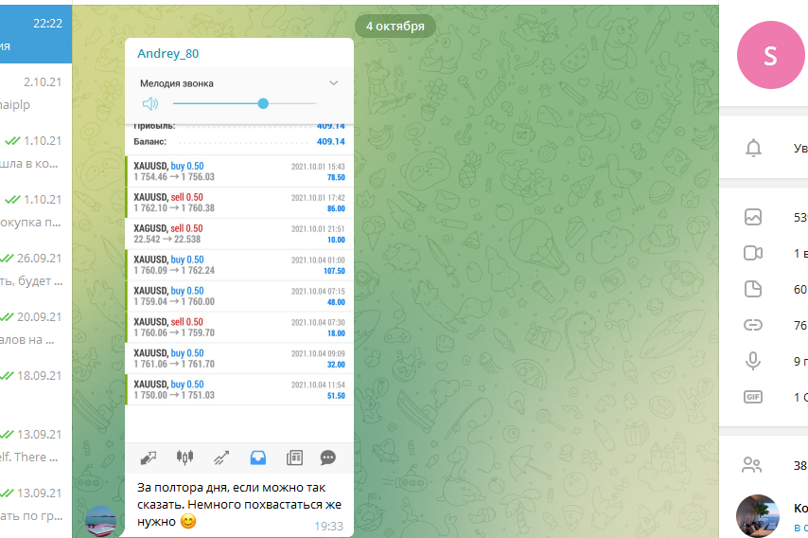Open voice messages microphone icon
808x538 pixels.
753,361
